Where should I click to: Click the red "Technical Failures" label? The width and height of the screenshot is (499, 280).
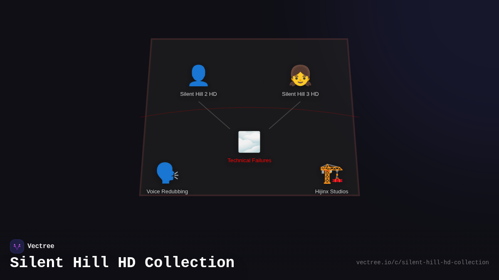(249, 160)
